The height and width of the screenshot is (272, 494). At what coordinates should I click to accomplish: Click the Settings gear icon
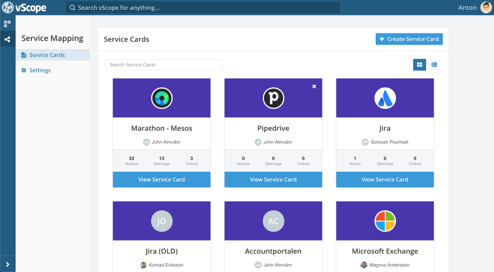24,70
